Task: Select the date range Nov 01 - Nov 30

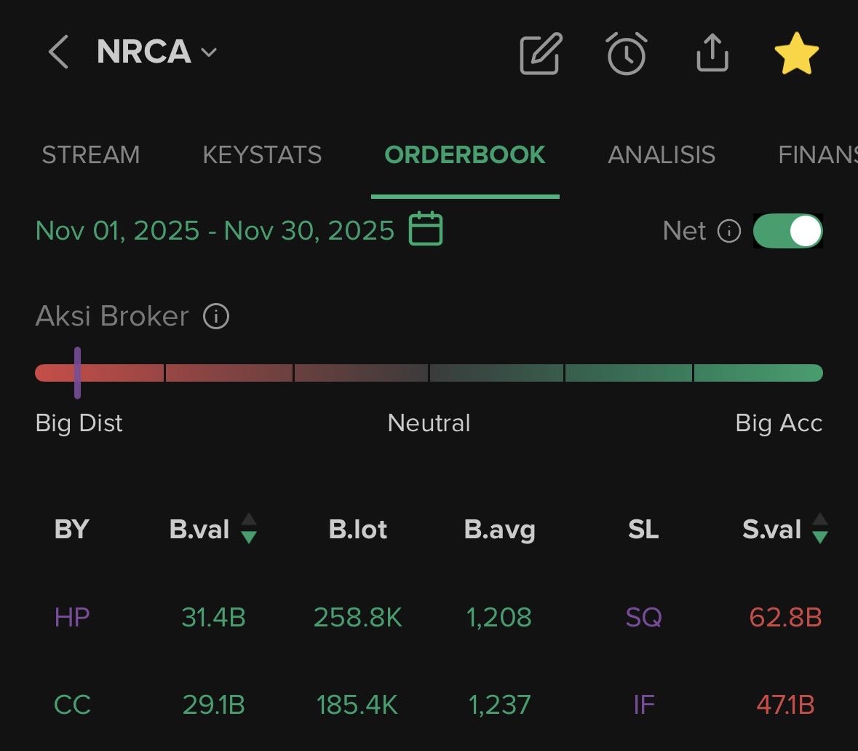Action: point(215,230)
